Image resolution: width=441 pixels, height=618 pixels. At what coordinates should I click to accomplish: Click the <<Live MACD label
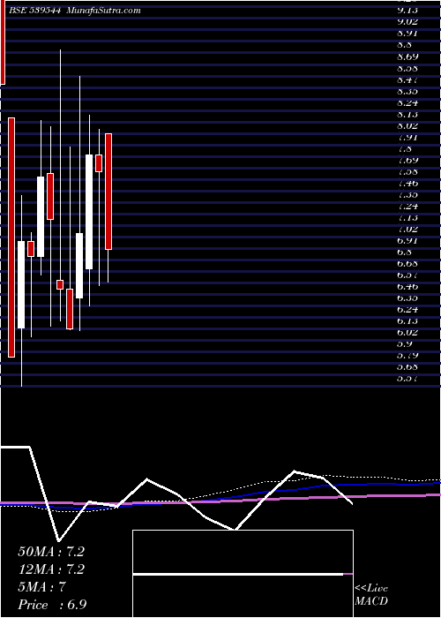[371, 595]
